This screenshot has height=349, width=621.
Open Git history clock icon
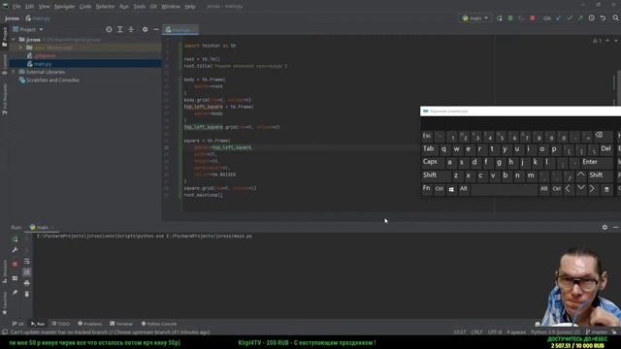pos(591,18)
